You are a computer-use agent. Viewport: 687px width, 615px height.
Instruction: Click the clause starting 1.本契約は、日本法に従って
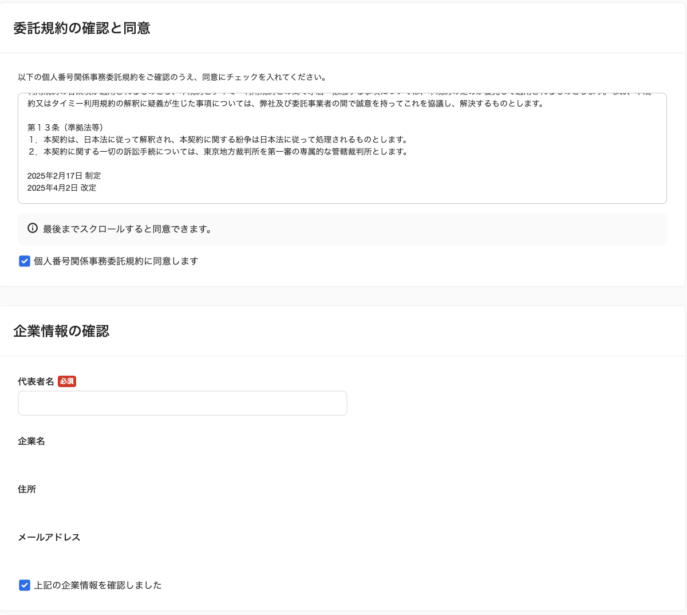[218, 140]
